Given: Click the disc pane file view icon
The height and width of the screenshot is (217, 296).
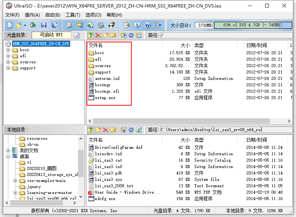Looking at the screenshot, I should click(x=139, y=35).
